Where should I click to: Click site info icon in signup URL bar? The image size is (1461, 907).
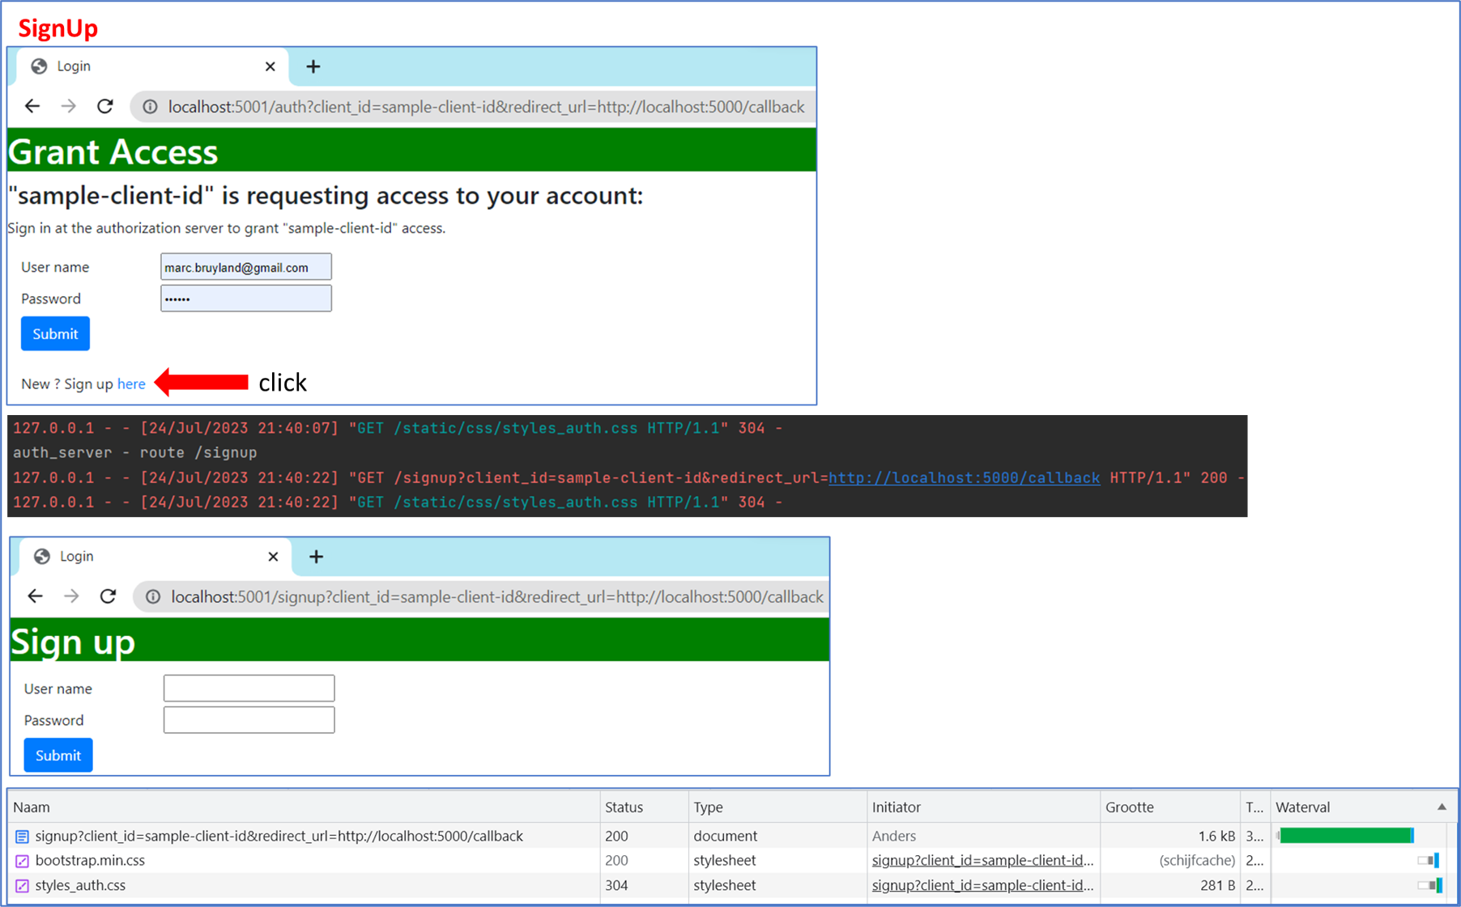(x=153, y=597)
